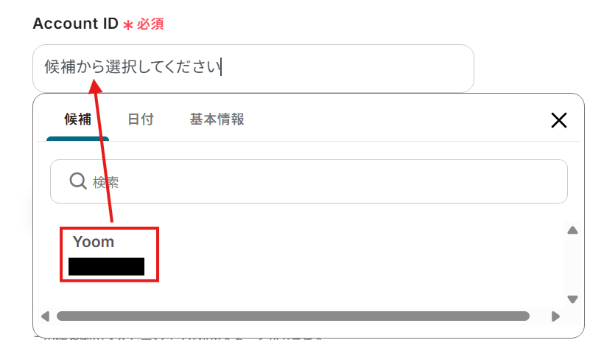Viewport: 590px width, 340px height.
Task: Click the magnifying glass search icon
Action: [x=78, y=181]
